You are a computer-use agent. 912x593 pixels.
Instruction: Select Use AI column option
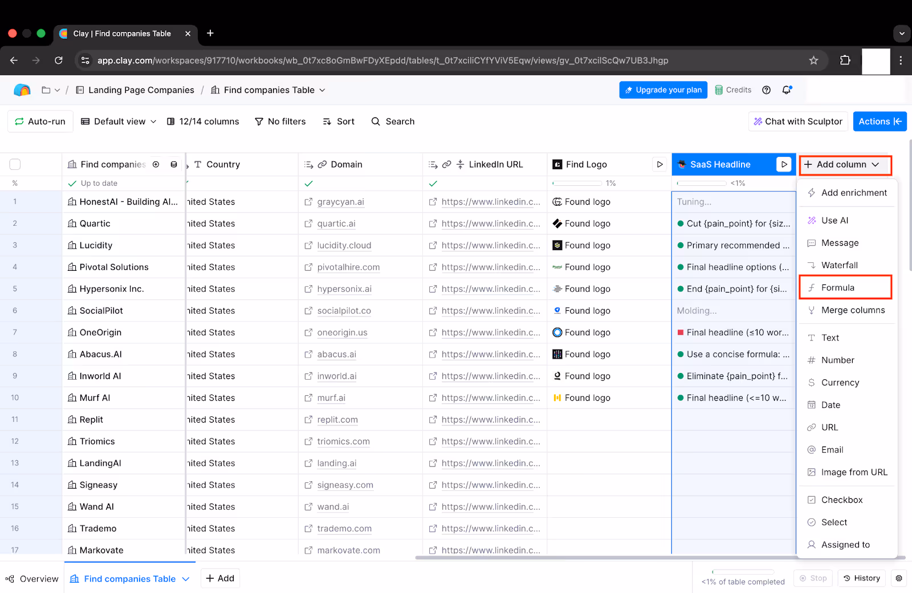point(847,220)
